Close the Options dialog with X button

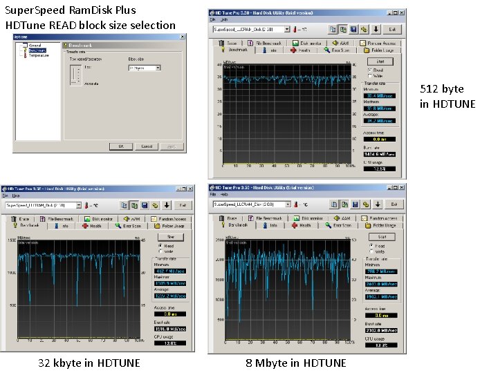[x=183, y=37]
